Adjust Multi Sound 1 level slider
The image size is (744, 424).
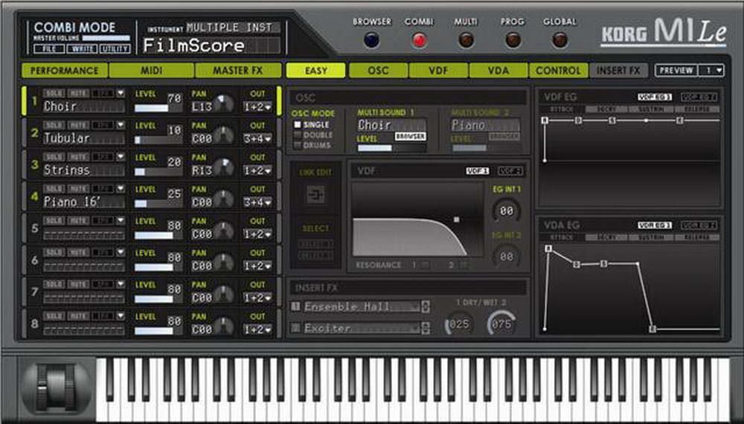391,148
